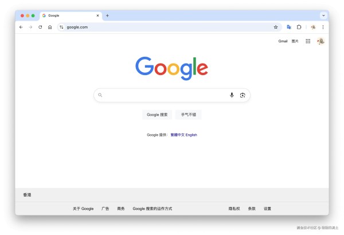
Task: Open the Google Translate extension icon
Action: pyautogui.click(x=289, y=27)
